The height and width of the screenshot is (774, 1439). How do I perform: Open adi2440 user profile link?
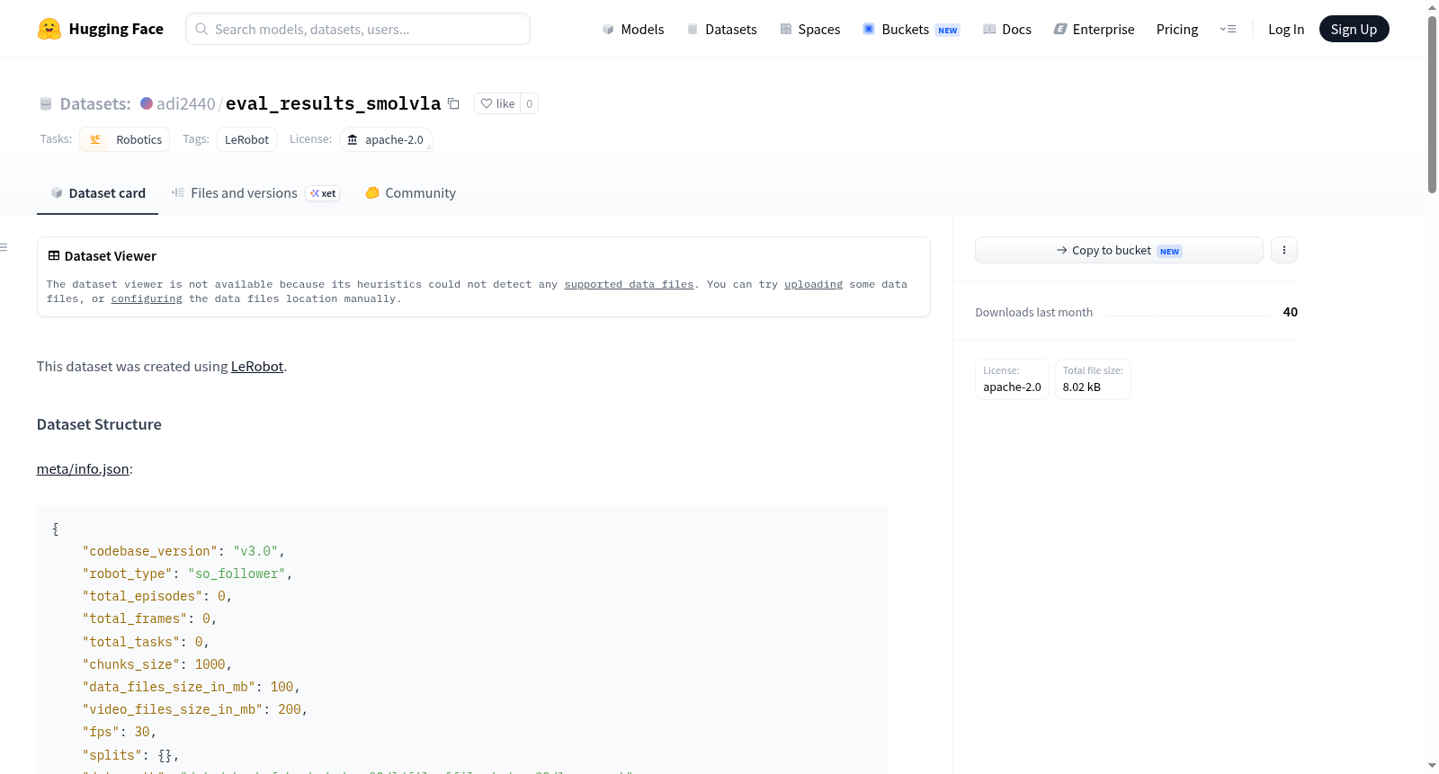[x=186, y=103]
